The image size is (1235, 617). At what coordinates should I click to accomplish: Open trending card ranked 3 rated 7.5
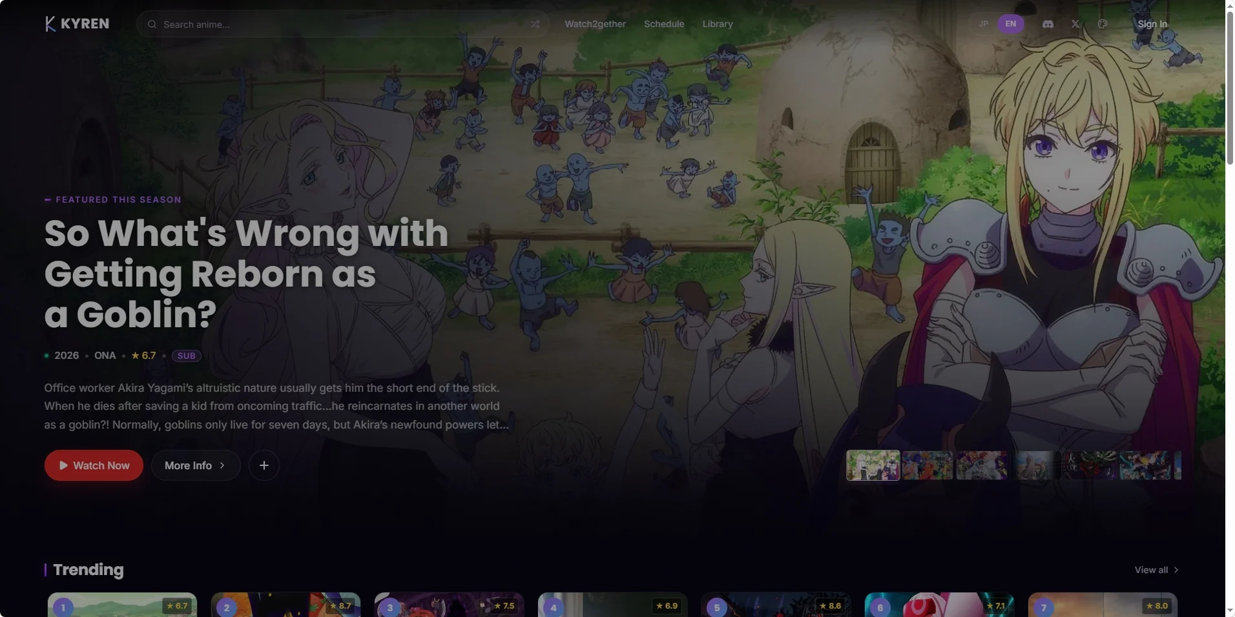(449, 605)
